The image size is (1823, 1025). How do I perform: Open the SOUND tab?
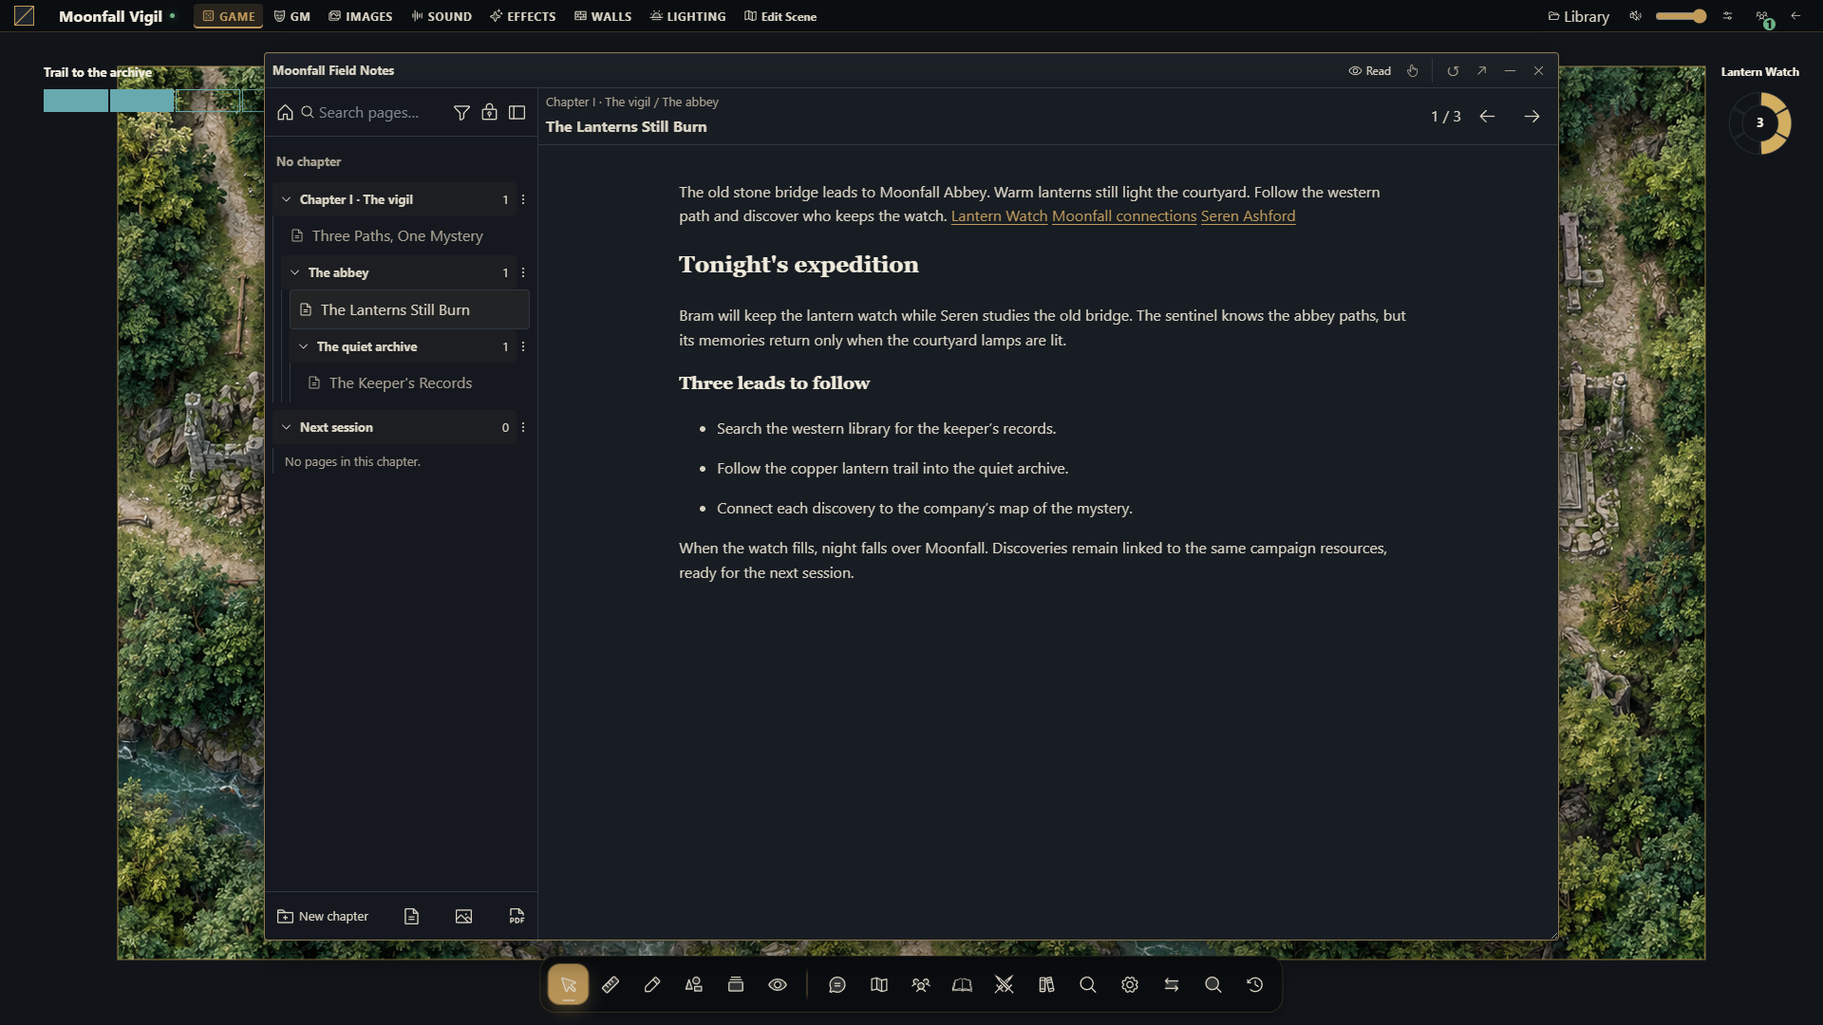(442, 16)
